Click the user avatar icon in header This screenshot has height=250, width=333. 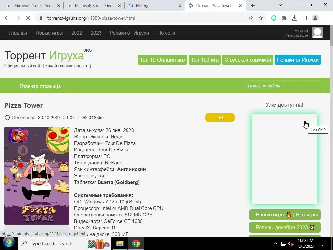coord(317,33)
